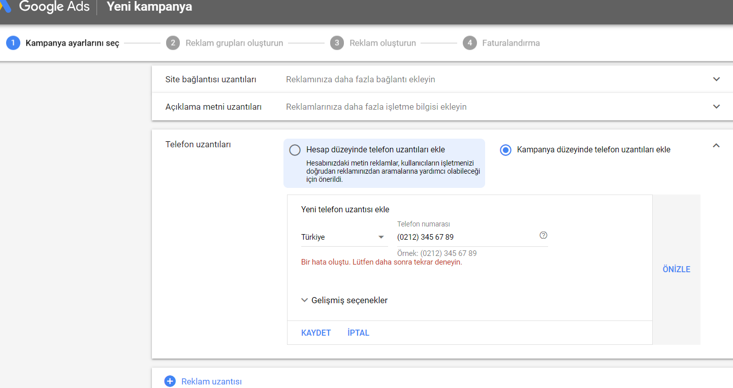Click the step 4 circle icon
733x388 pixels.
coord(469,43)
